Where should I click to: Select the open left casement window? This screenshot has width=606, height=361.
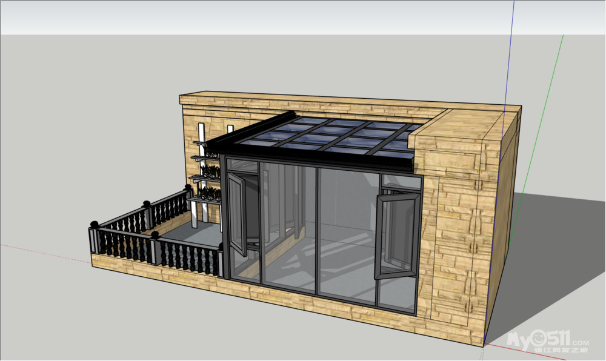(238, 212)
